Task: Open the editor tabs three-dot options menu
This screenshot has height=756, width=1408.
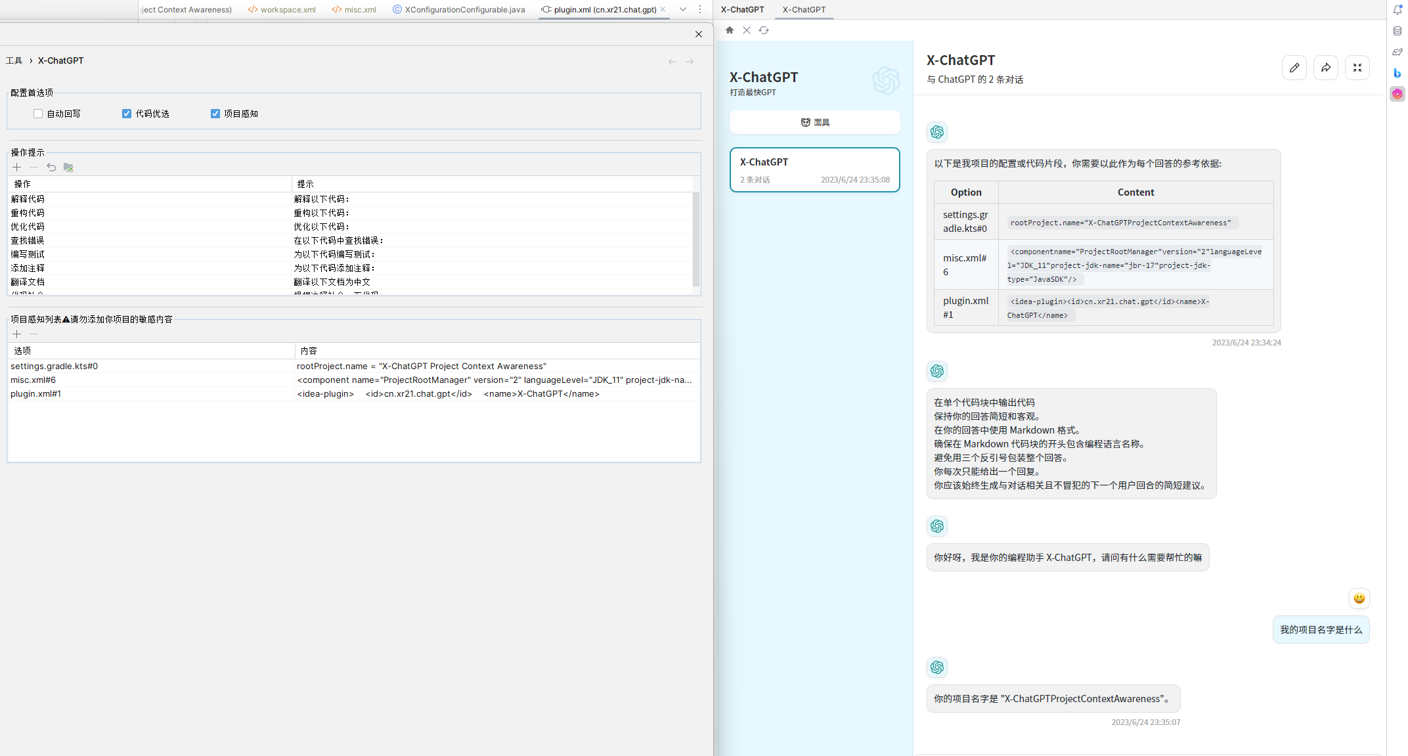Action: (x=700, y=9)
